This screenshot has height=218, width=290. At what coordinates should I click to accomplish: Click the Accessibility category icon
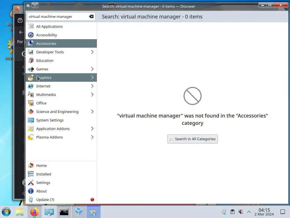(x=31, y=35)
